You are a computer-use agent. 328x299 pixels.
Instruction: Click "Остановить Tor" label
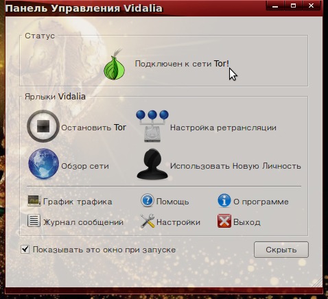click(93, 128)
